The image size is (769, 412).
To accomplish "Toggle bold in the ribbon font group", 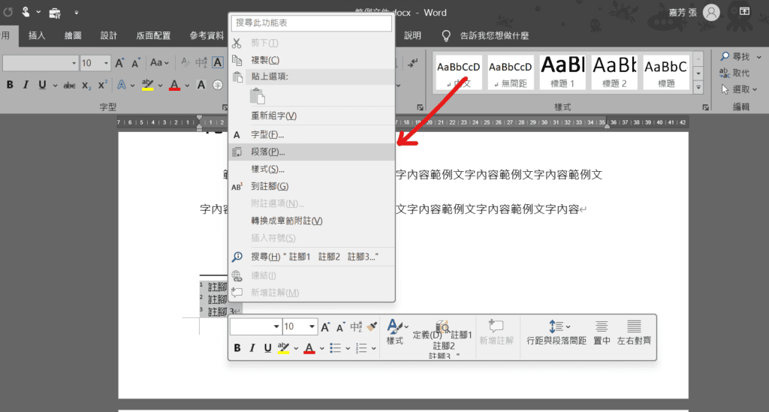I will (10, 85).
